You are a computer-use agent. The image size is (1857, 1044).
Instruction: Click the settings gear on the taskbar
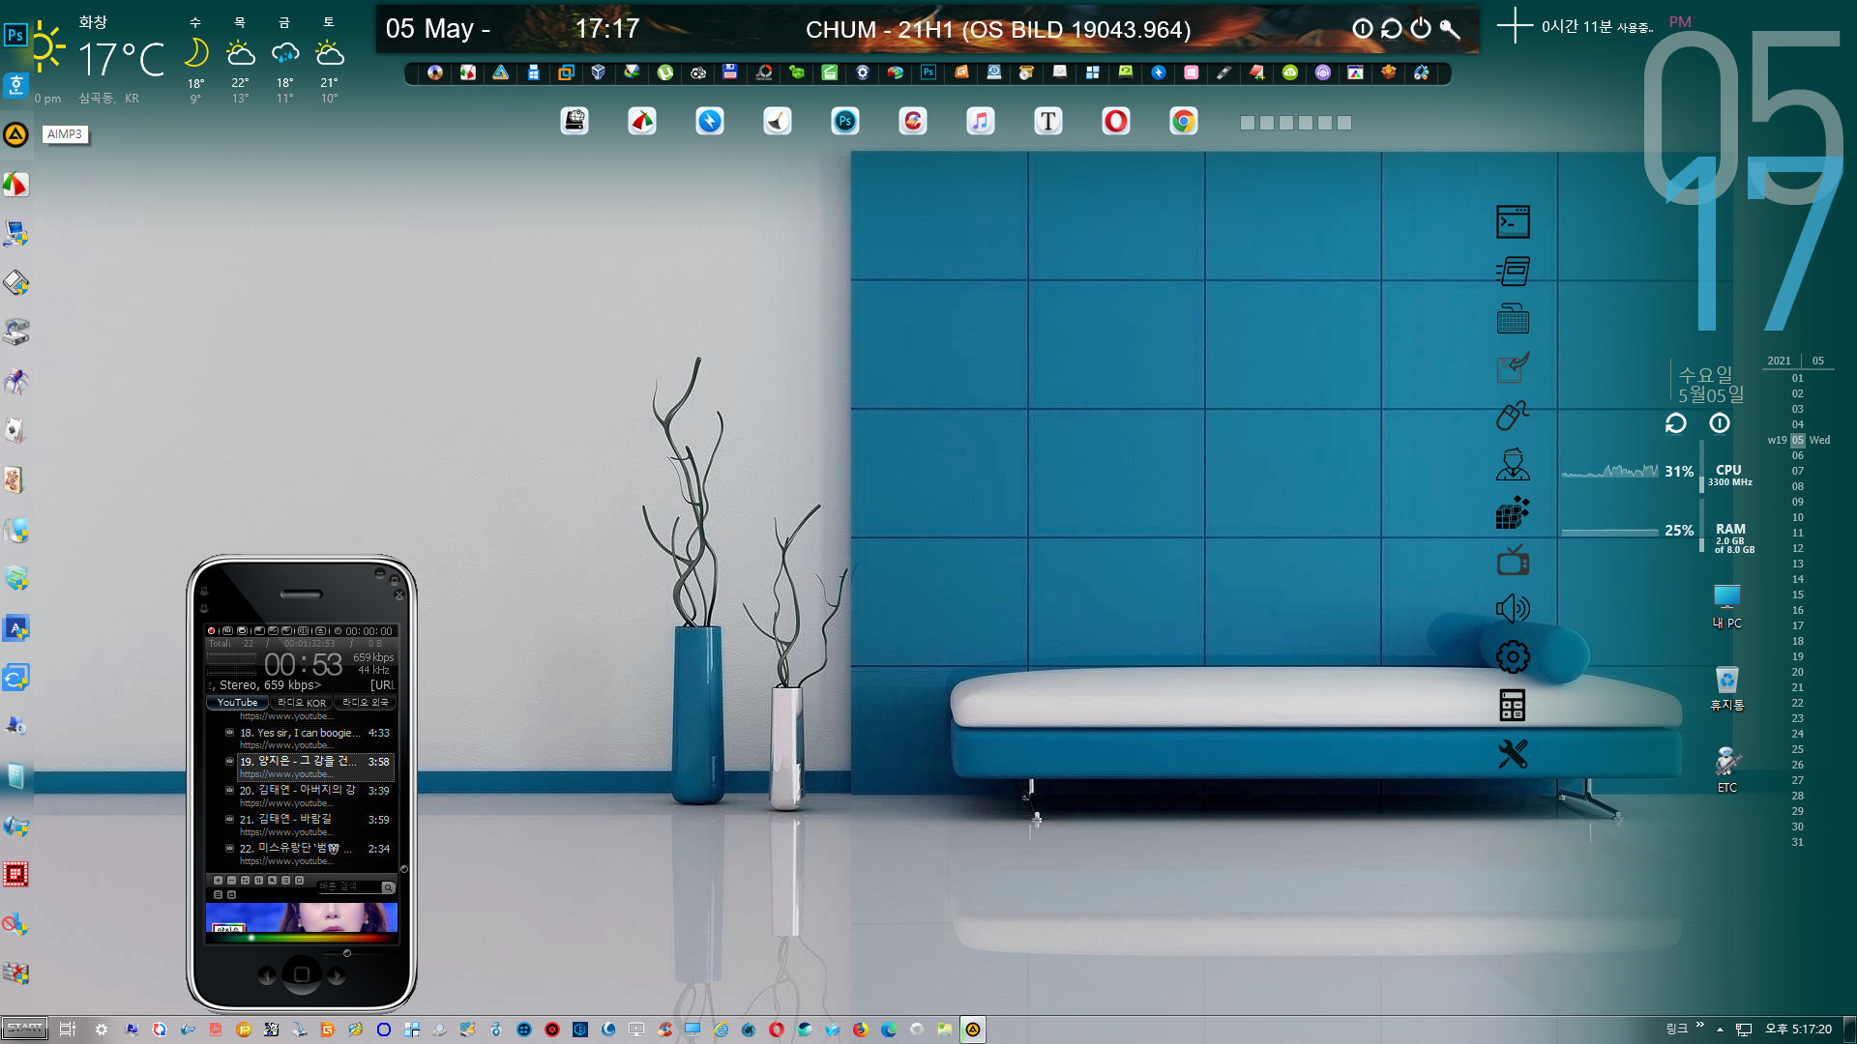coord(102,1029)
